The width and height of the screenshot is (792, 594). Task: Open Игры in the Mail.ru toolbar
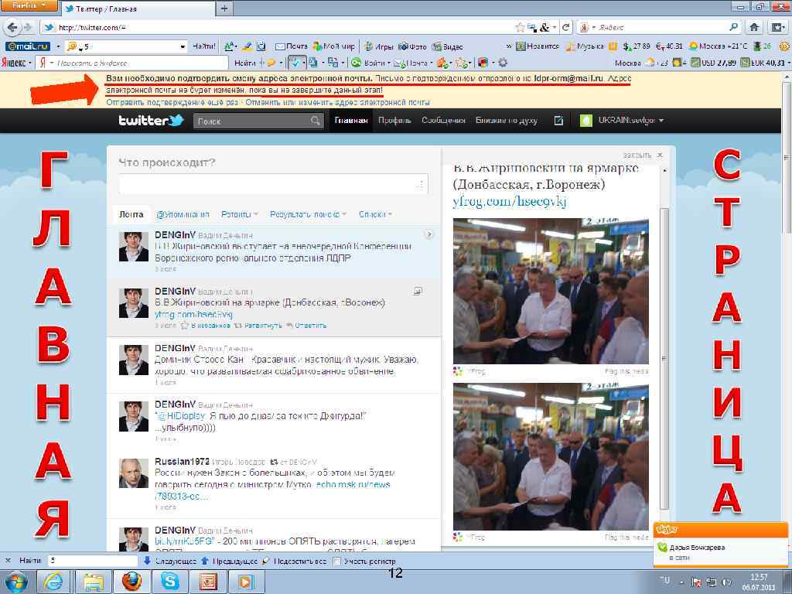(x=379, y=46)
